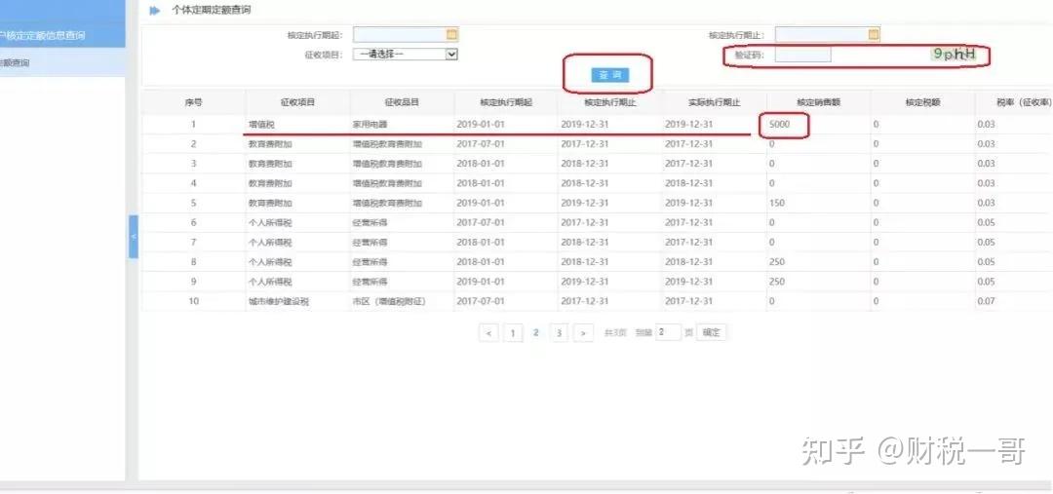Click the blue 查询 button

tap(609, 75)
